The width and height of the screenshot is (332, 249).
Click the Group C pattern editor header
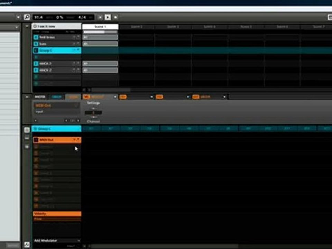[56, 129]
